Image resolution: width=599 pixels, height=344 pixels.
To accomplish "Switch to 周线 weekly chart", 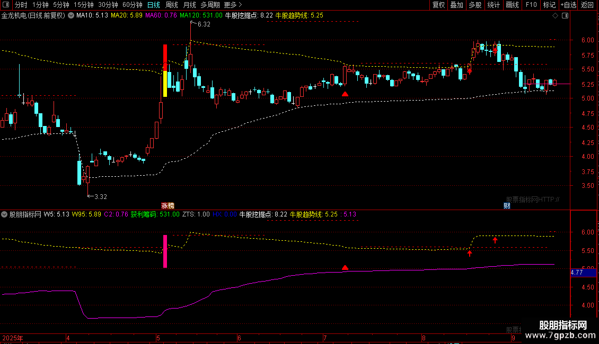I will (x=172, y=5).
